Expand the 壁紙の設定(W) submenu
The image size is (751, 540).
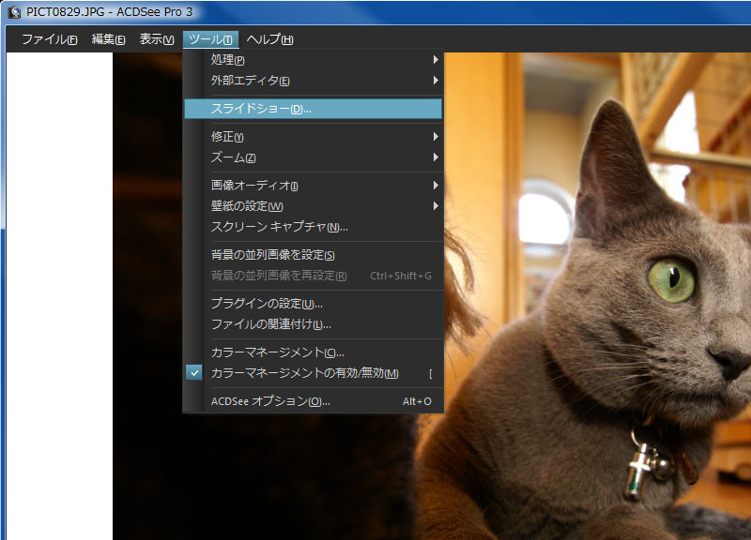point(313,205)
